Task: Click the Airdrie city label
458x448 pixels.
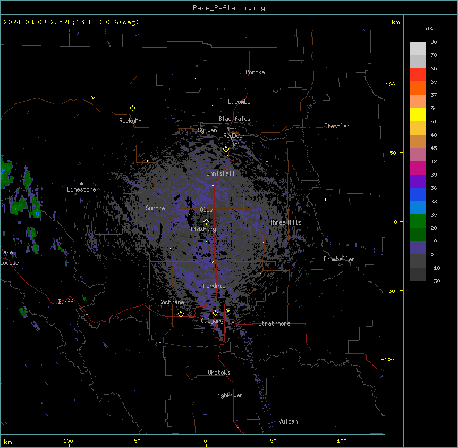Action: [x=214, y=286]
